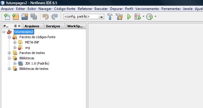Click the Clean and Build icon
The width and height of the screenshot is (203, 108).
[119, 17]
